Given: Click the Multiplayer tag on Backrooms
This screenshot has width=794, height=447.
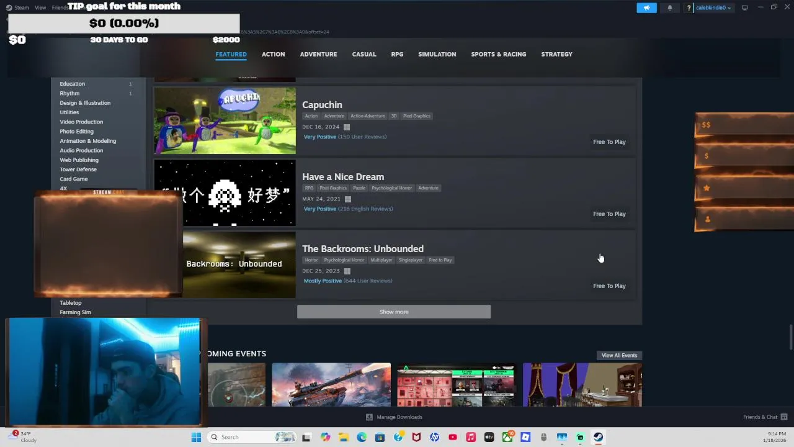Looking at the screenshot, I should pyautogui.click(x=381, y=260).
